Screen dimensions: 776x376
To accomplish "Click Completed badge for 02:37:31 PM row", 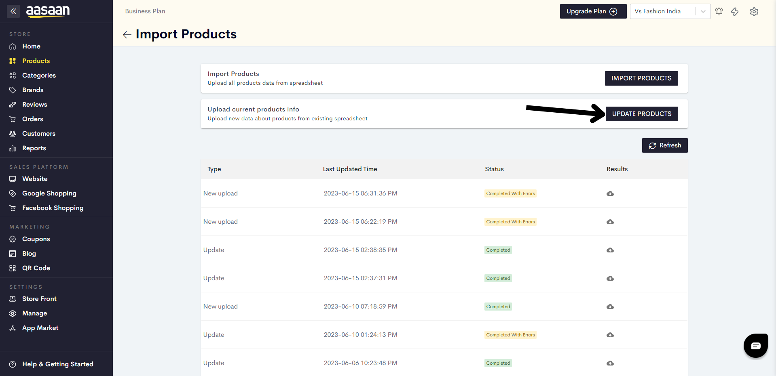I will 498,278.
